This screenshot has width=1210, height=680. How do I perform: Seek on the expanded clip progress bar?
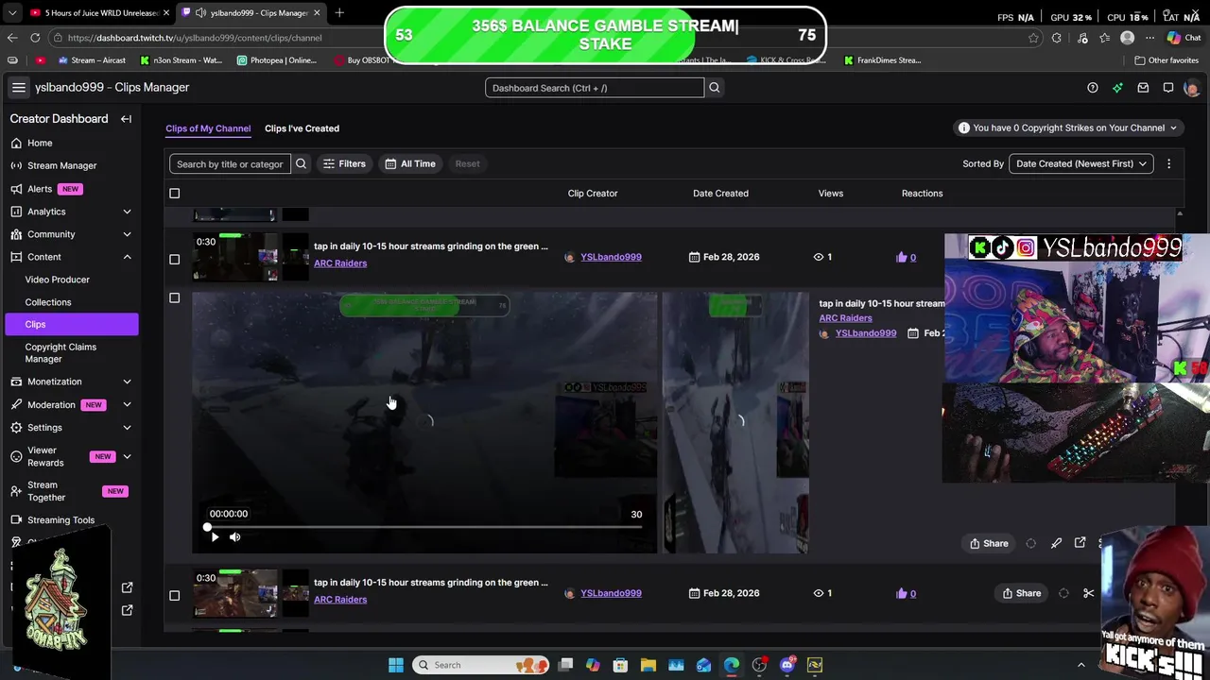[424, 527]
